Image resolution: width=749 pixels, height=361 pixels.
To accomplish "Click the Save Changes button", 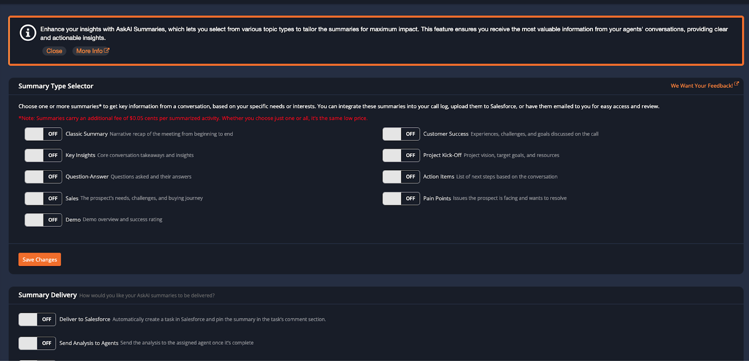I will (x=40, y=260).
